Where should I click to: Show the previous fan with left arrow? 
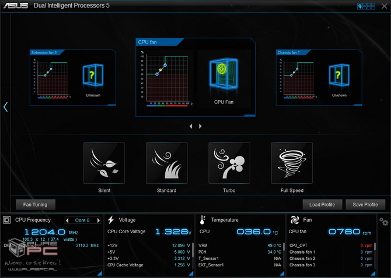tap(191, 126)
